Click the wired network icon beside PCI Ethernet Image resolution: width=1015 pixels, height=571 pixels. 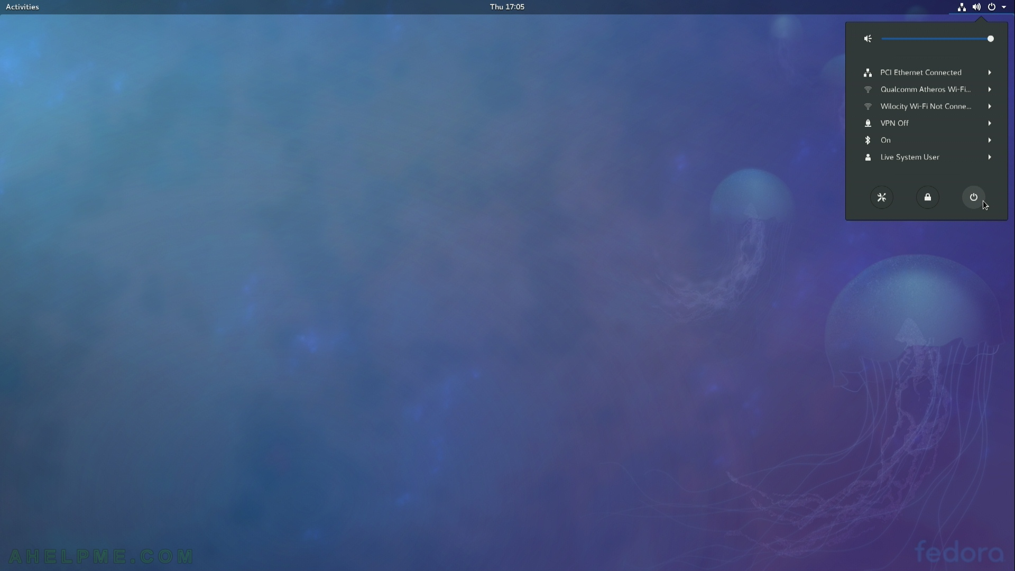click(868, 72)
